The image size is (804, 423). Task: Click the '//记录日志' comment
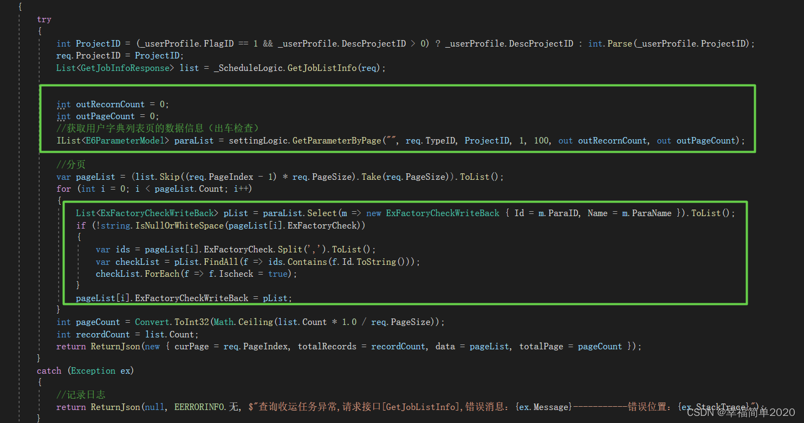pos(81,395)
